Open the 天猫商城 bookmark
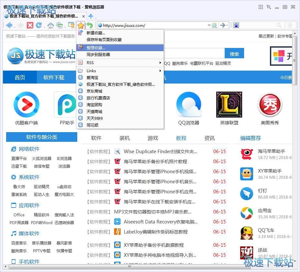The height and width of the screenshot is (272, 300). point(120,112)
